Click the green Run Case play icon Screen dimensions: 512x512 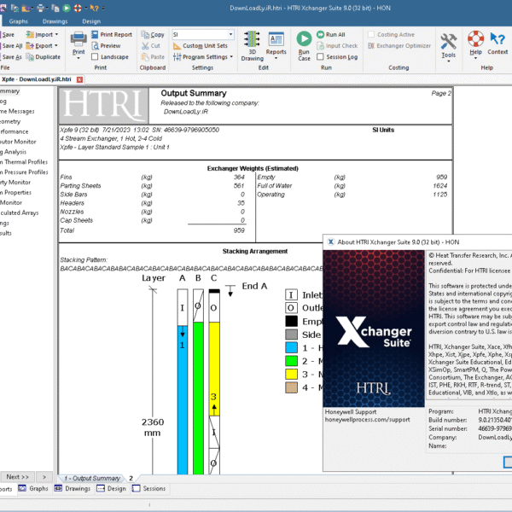coord(304,39)
